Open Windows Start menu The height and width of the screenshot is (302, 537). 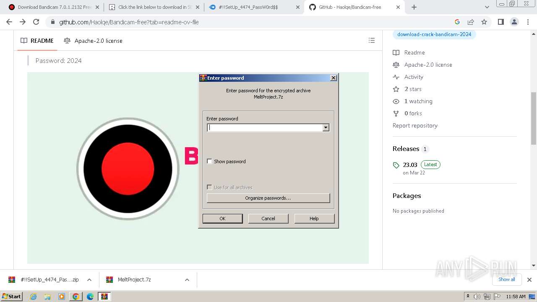tap(12, 296)
